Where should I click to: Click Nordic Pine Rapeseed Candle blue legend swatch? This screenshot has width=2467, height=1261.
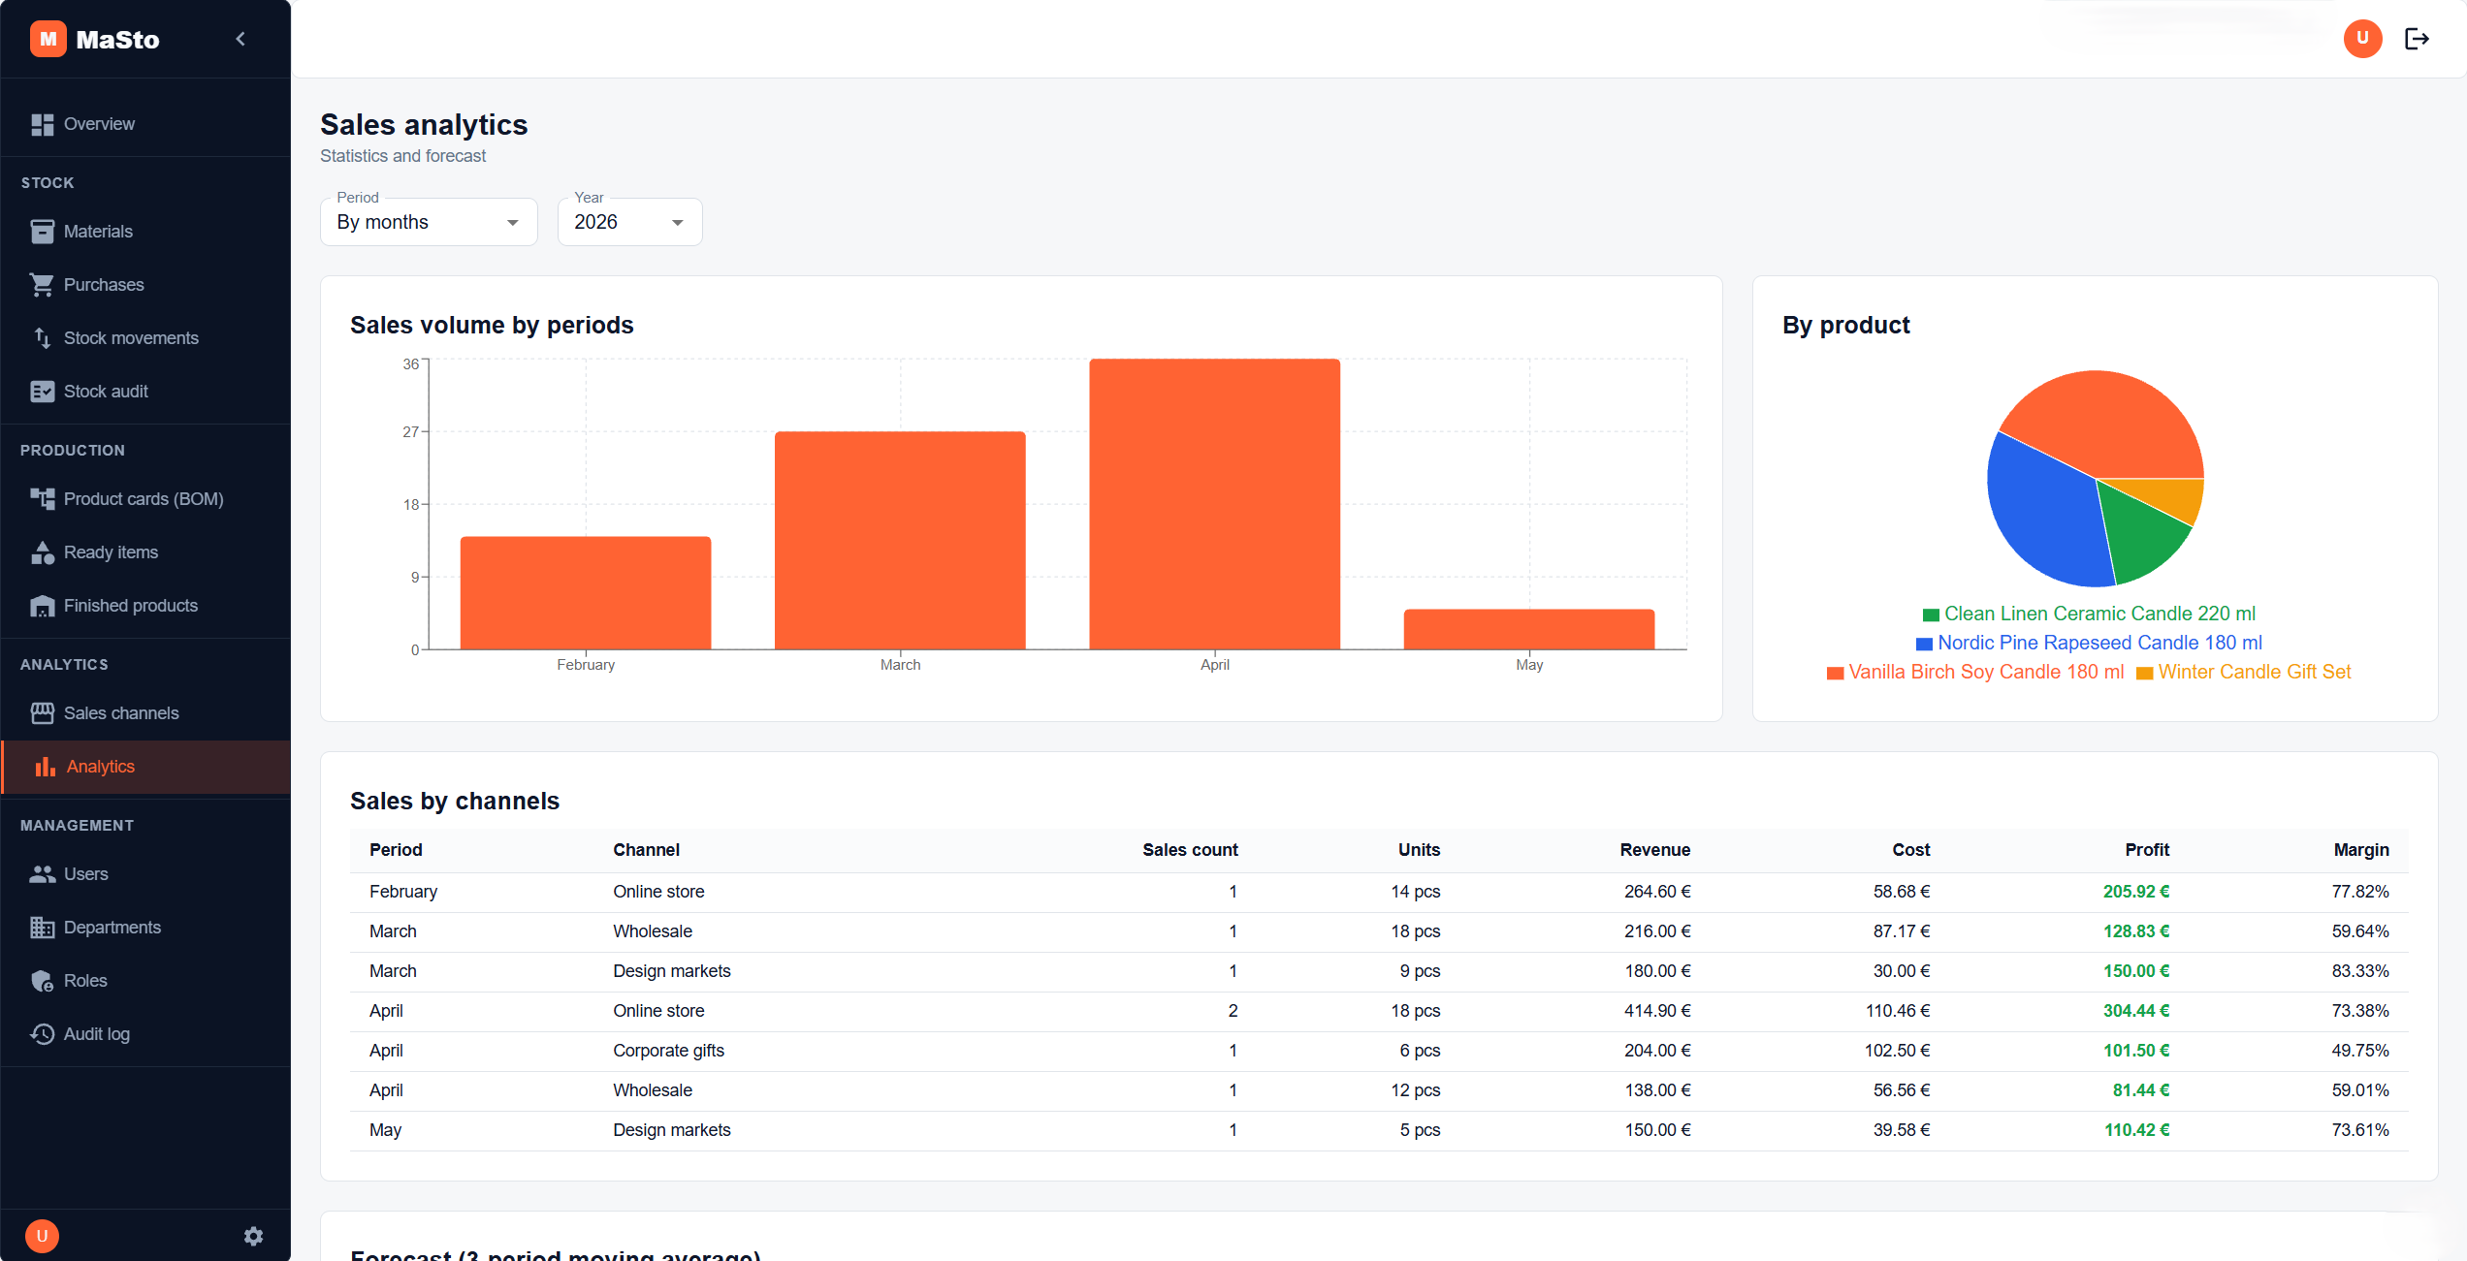(x=1924, y=644)
